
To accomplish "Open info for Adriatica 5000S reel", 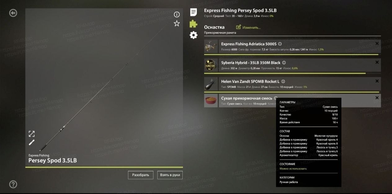I will click(x=280, y=44).
